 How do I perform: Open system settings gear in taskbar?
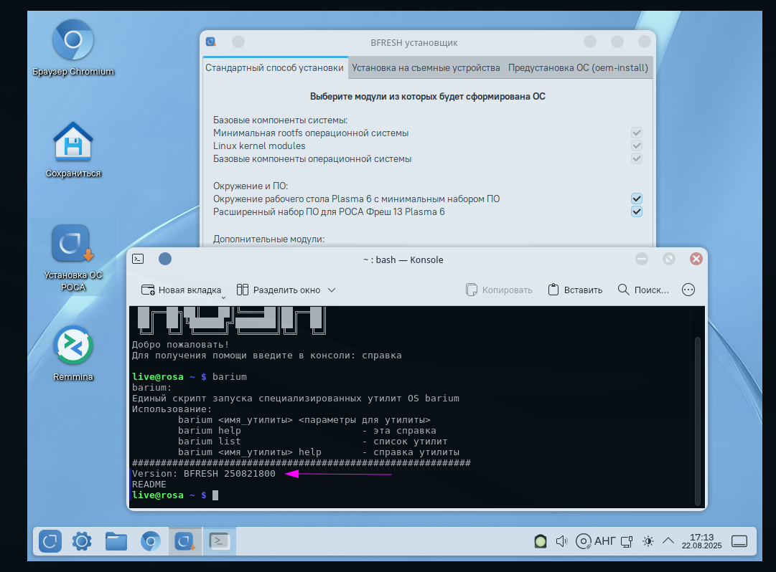[83, 541]
